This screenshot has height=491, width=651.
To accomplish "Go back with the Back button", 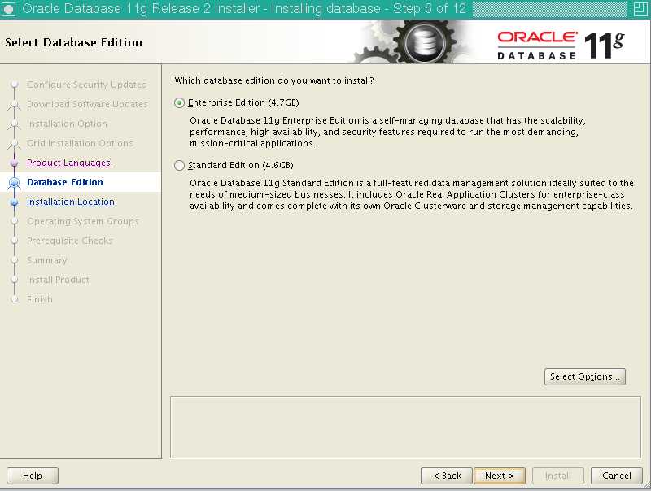I will click(447, 476).
